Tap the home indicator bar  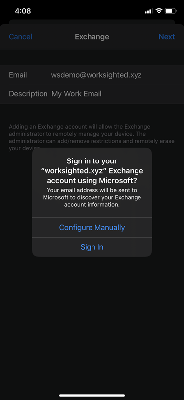92,395
